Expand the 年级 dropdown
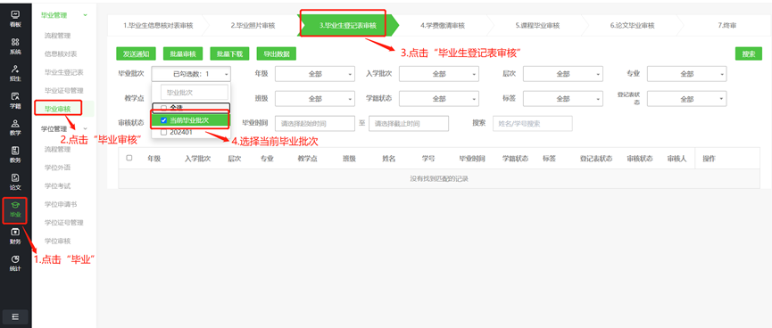 pyautogui.click(x=315, y=74)
